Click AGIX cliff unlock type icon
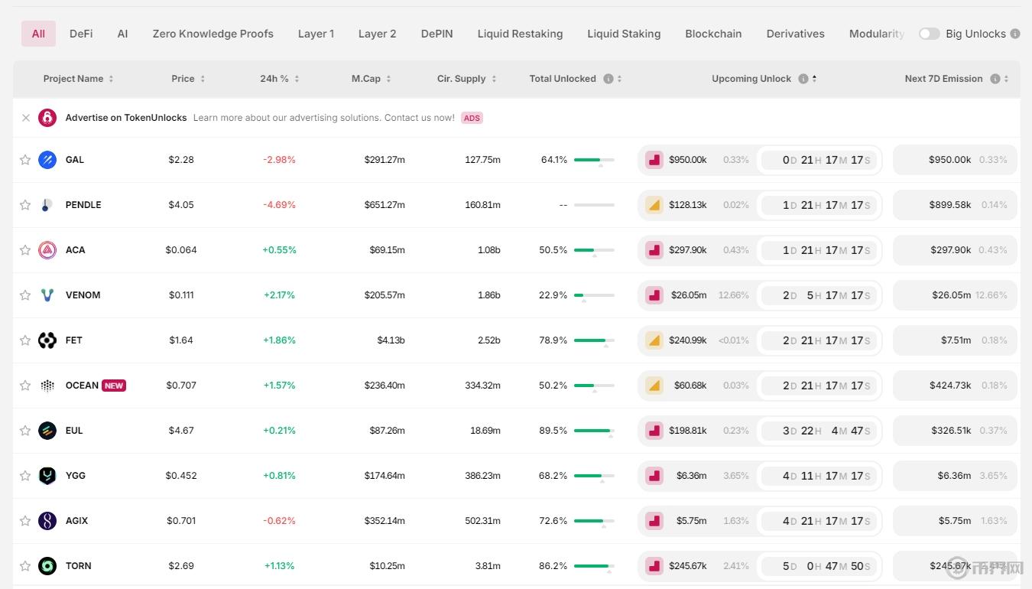 point(654,521)
